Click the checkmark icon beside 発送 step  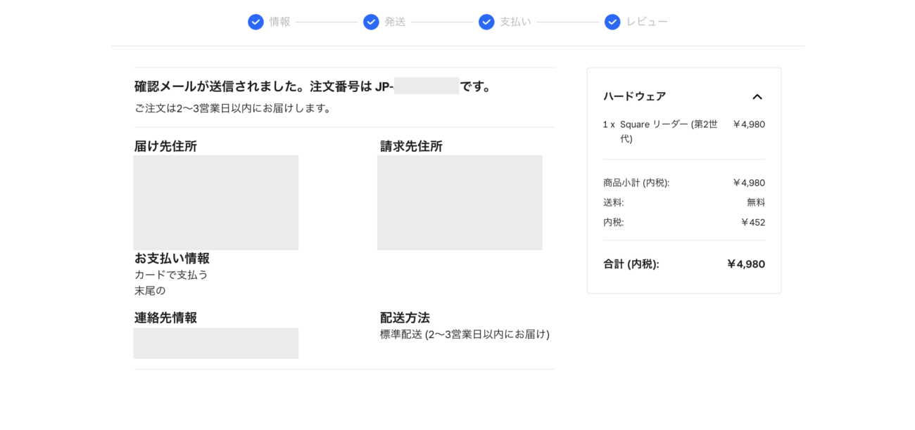coord(371,22)
